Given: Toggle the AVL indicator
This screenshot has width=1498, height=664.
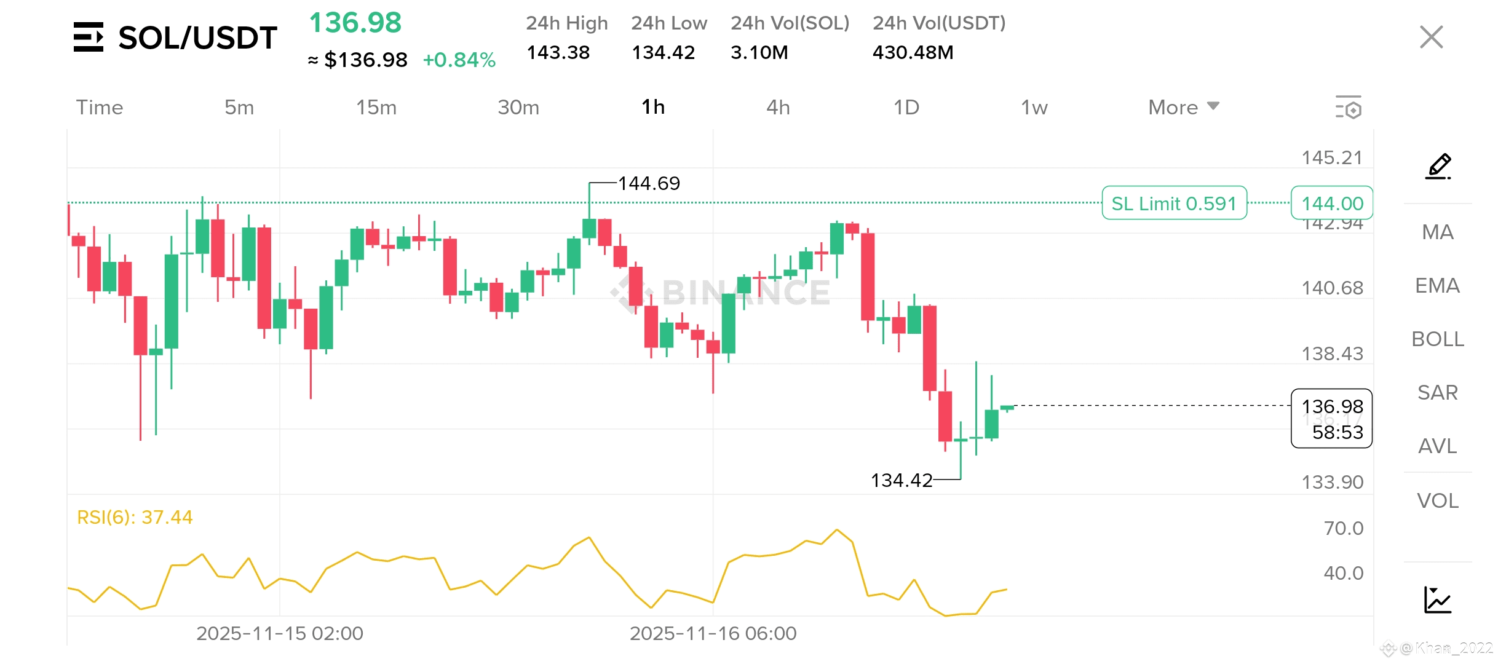Looking at the screenshot, I should pos(1437,446).
